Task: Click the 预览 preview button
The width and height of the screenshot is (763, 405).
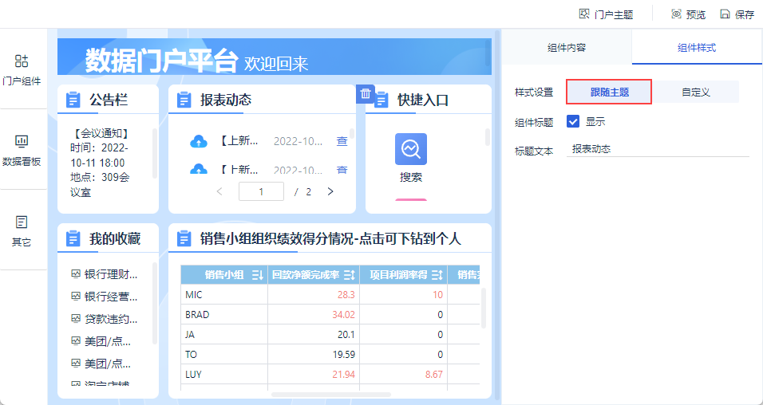Action: tap(688, 14)
